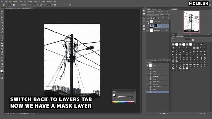
Task: Select the Lasso tool
Action: (2, 17)
